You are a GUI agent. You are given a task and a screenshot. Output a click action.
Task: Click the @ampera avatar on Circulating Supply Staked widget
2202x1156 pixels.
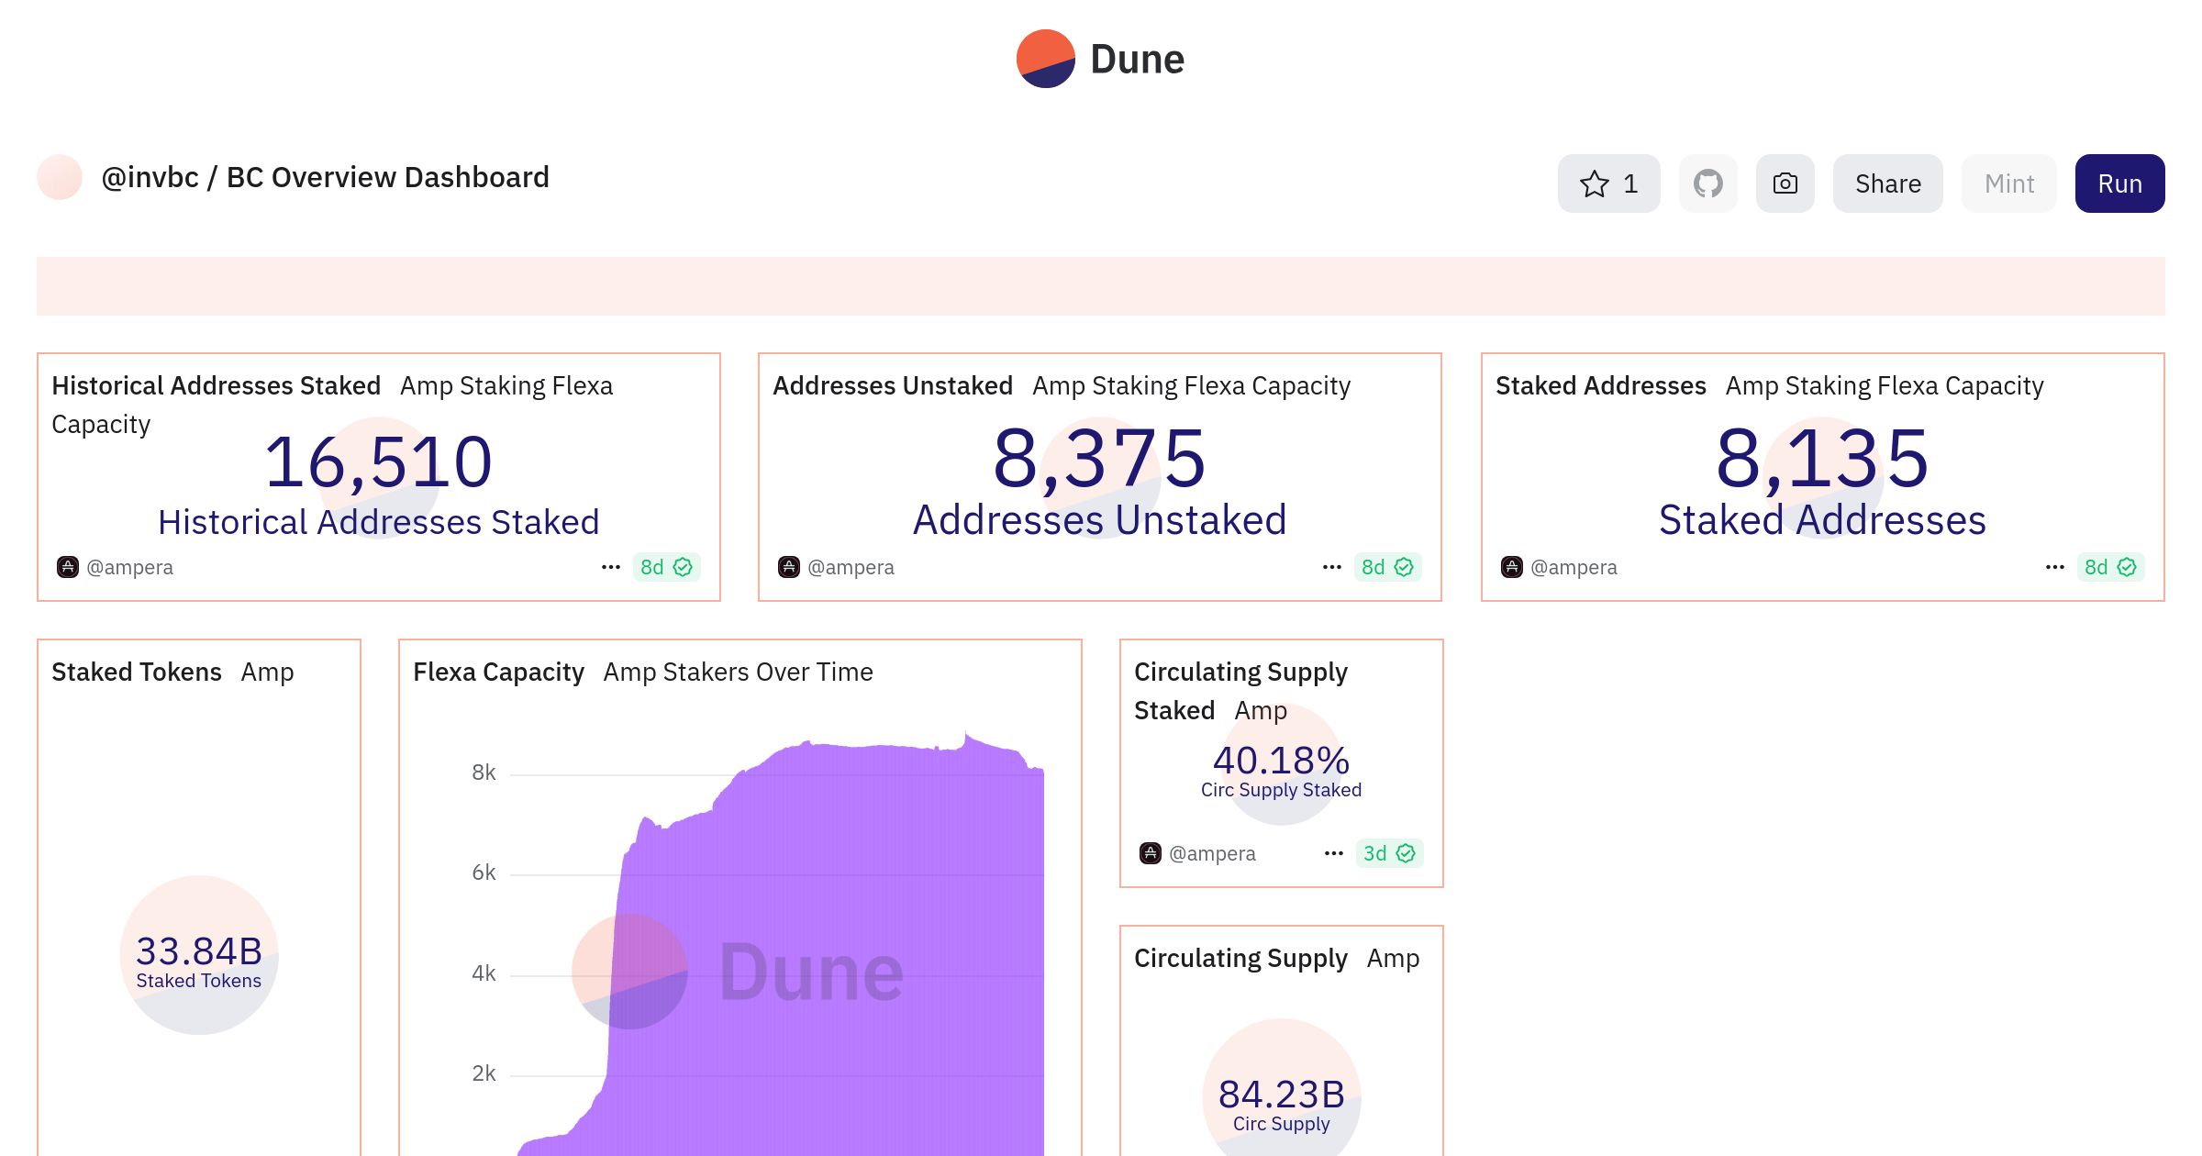coord(1150,852)
